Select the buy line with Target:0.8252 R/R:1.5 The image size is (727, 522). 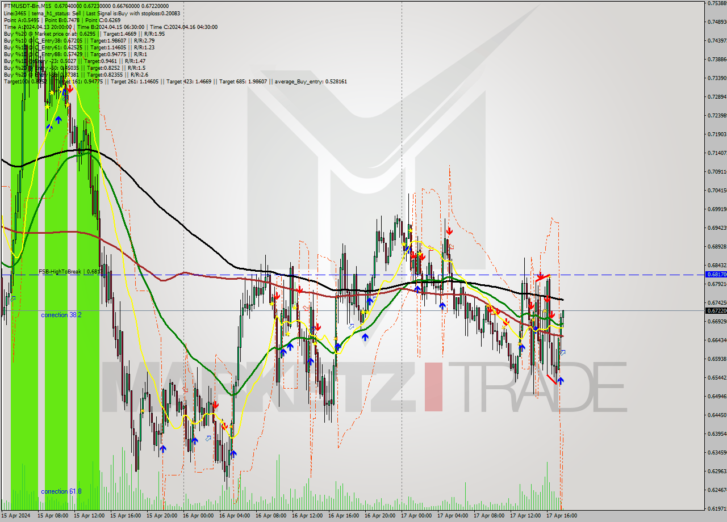pos(74,68)
